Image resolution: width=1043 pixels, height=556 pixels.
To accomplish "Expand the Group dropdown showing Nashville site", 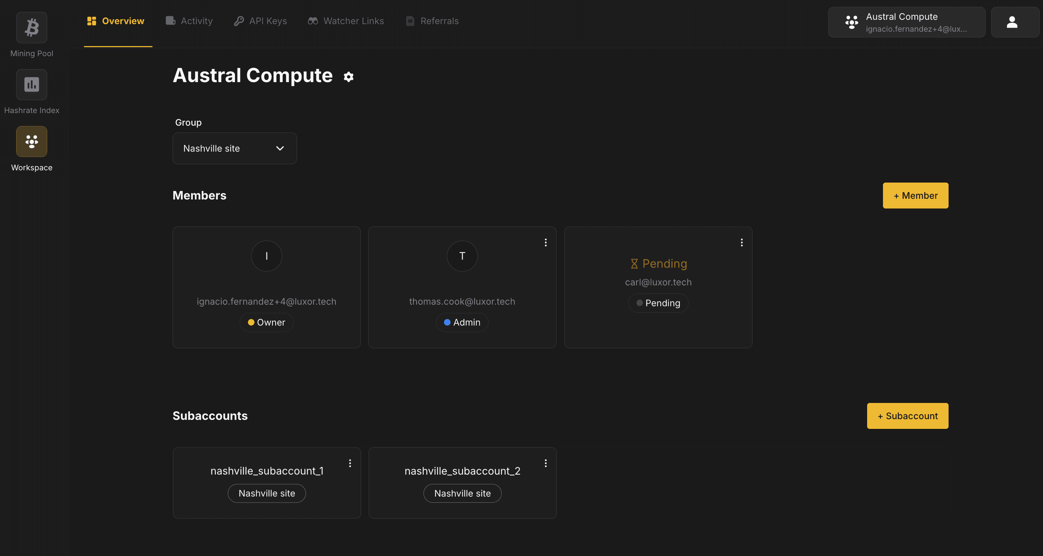I will point(234,148).
